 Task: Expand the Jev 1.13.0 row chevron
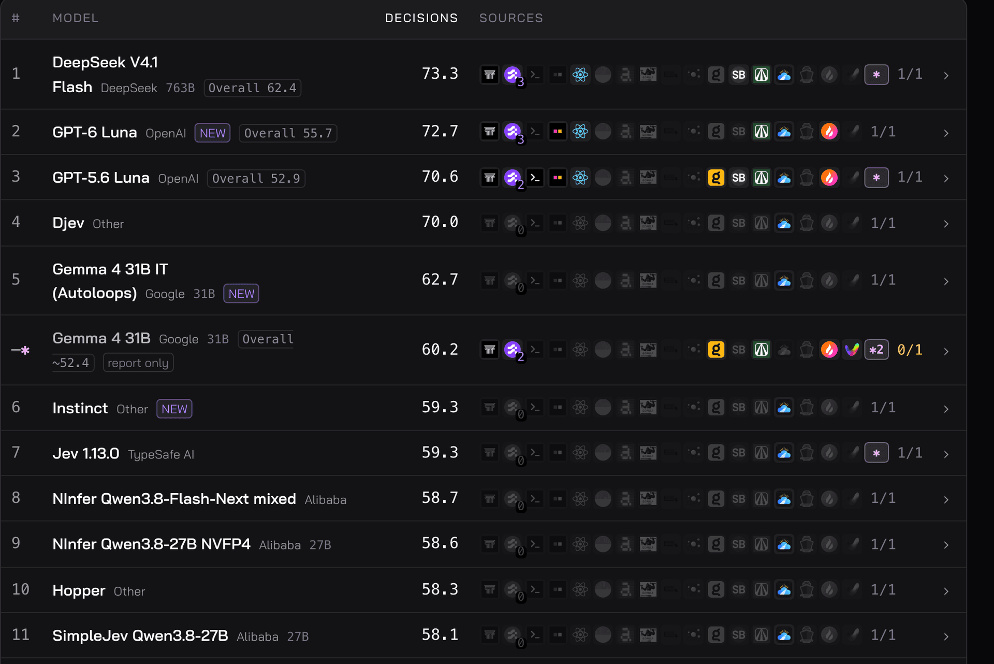pos(946,454)
